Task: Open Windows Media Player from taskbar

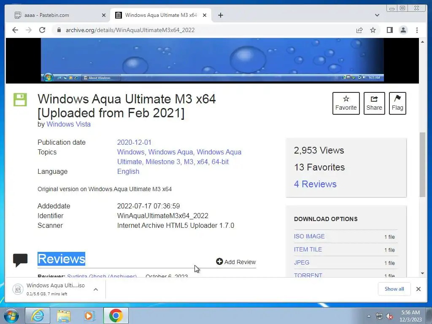Action: (89, 316)
